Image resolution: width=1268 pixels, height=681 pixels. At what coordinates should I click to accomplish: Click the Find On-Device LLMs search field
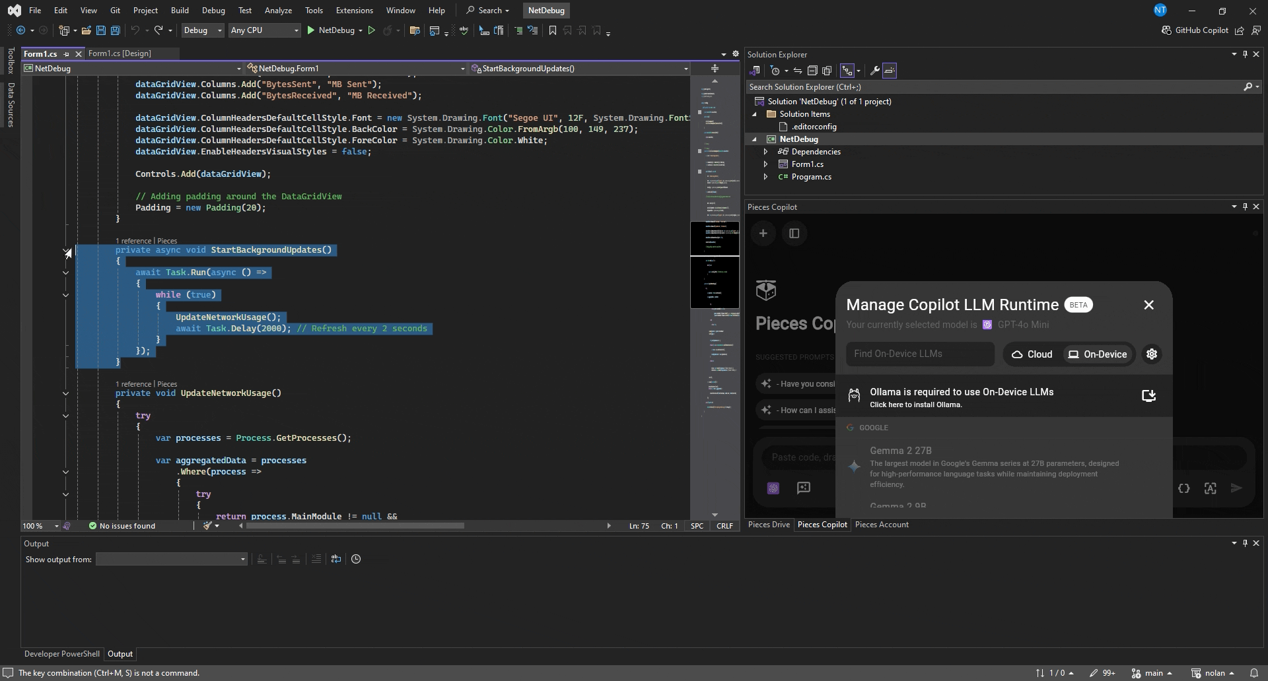(920, 354)
